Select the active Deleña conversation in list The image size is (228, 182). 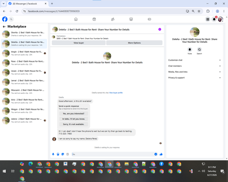pos(24,44)
